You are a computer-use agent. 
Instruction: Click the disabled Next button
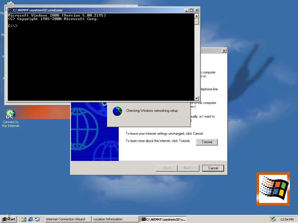point(188,168)
